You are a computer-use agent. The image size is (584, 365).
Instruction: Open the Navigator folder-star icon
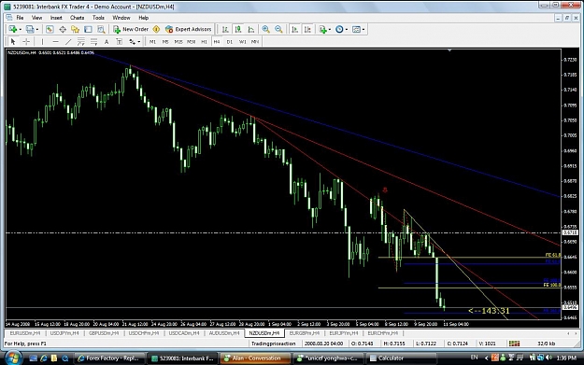[x=76, y=29]
